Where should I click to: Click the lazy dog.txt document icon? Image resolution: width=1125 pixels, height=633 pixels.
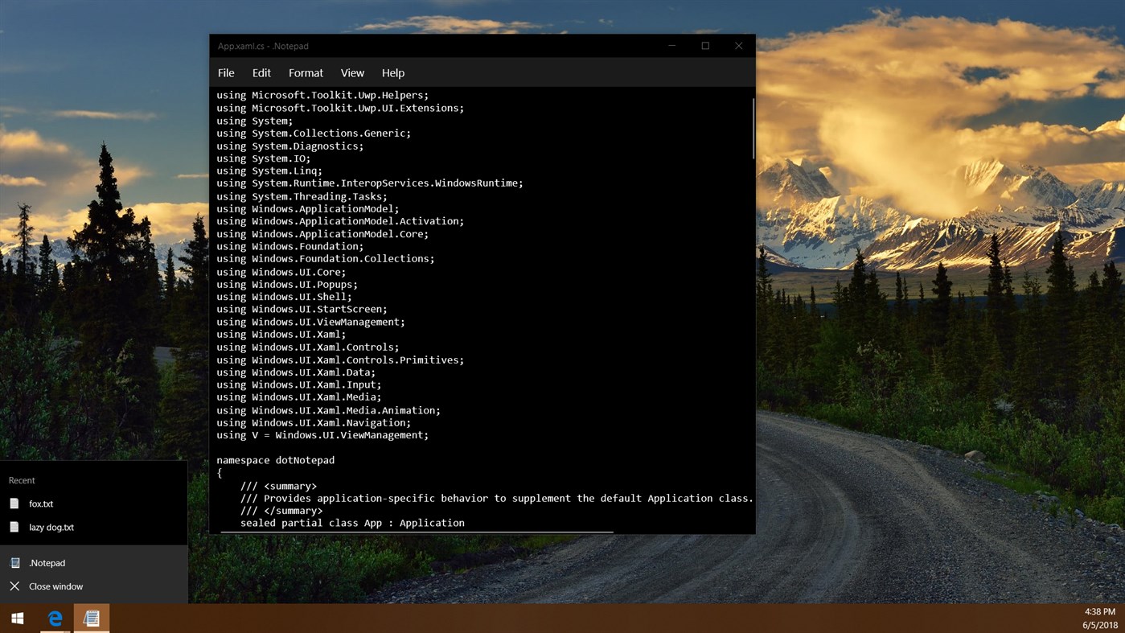[x=14, y=527]
